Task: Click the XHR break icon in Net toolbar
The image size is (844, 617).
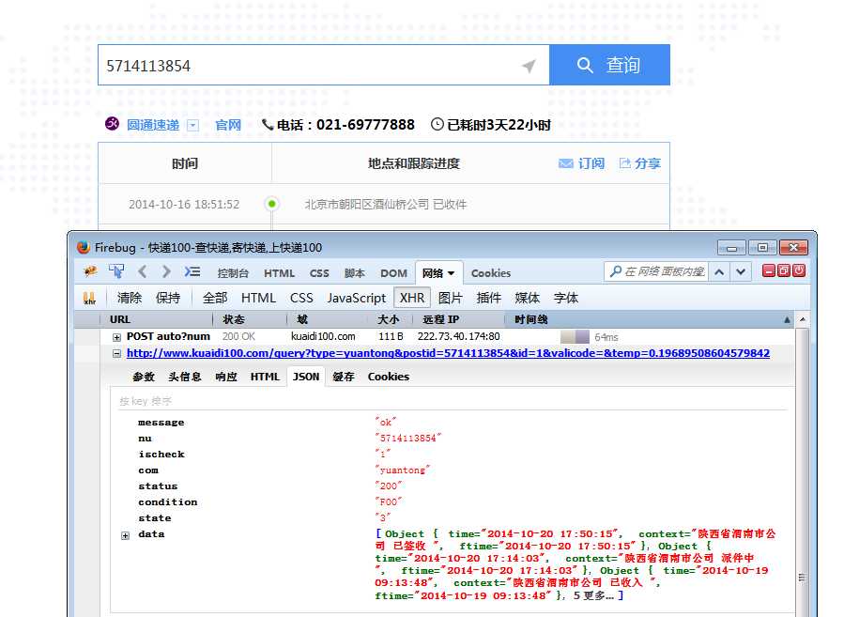Action: tap(90, 298)
